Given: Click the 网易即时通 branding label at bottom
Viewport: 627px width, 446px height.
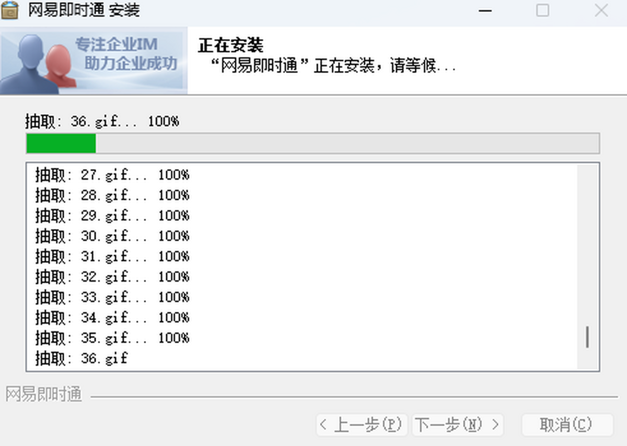Looking at the screenshot, I should click(x=44, y=395).
